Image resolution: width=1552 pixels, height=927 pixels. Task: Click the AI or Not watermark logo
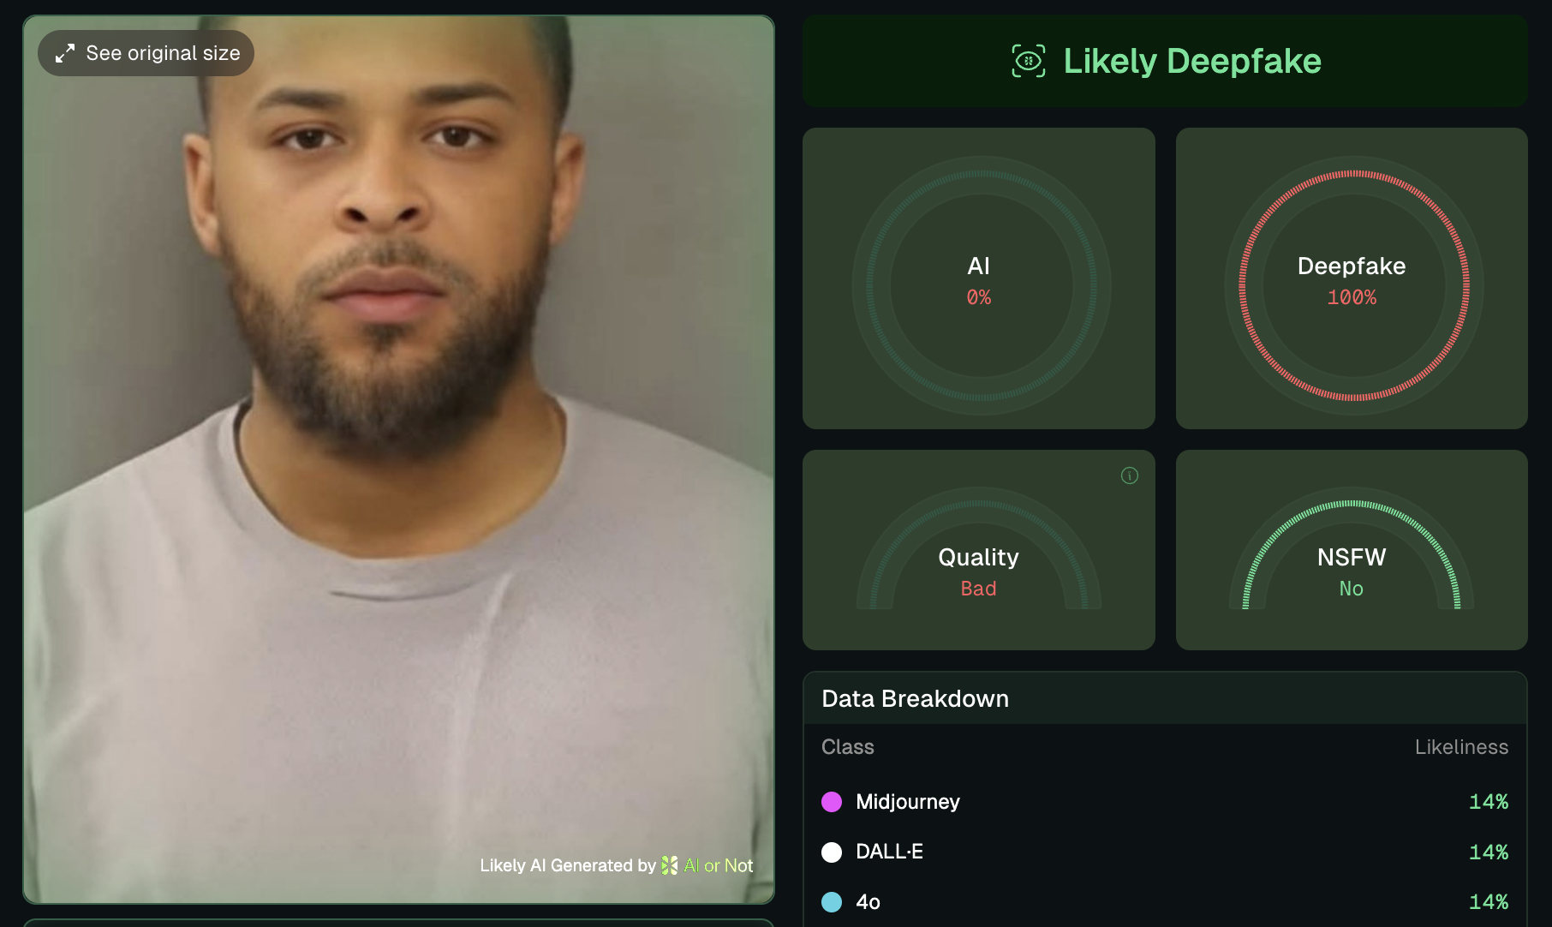pos(670,865)
